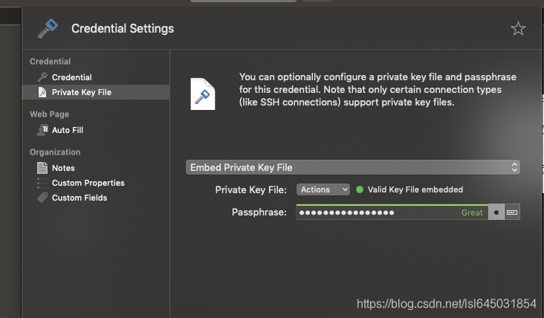Click the Auto Fill icon

click(x=42, y=130)
